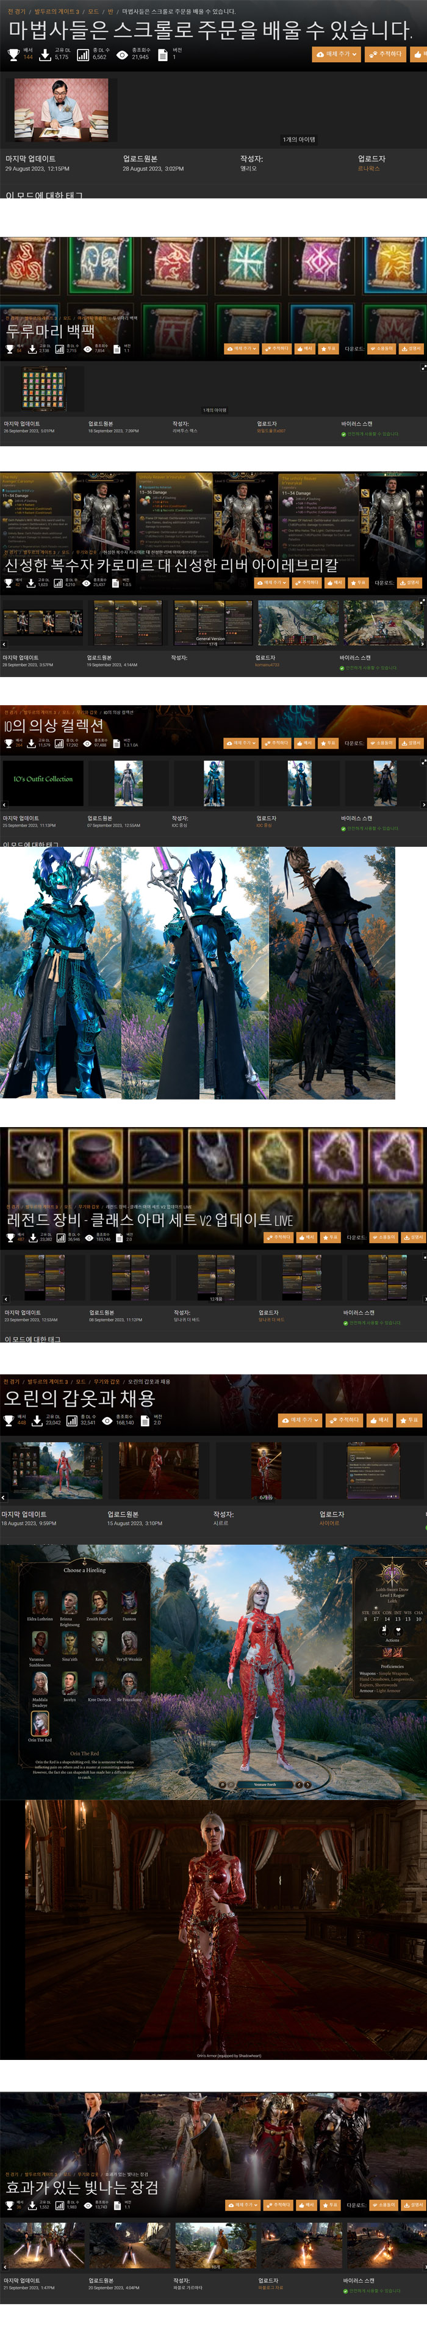Click manual download button on 레전드 장비 mod
Screen dimensions: 427x2328
click(x=412, y=1237)
